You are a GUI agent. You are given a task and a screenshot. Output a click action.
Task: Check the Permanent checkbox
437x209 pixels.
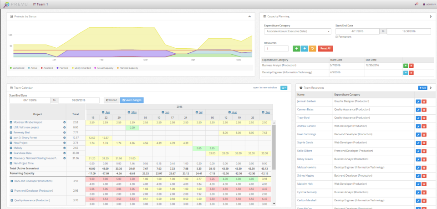(x=337, y=37)
